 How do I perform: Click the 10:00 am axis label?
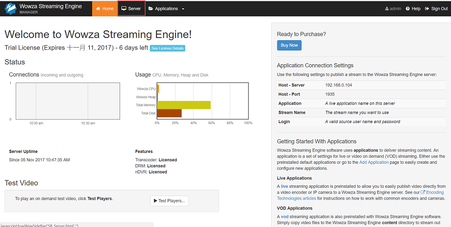pyautogui.click(x=36, y=123)
